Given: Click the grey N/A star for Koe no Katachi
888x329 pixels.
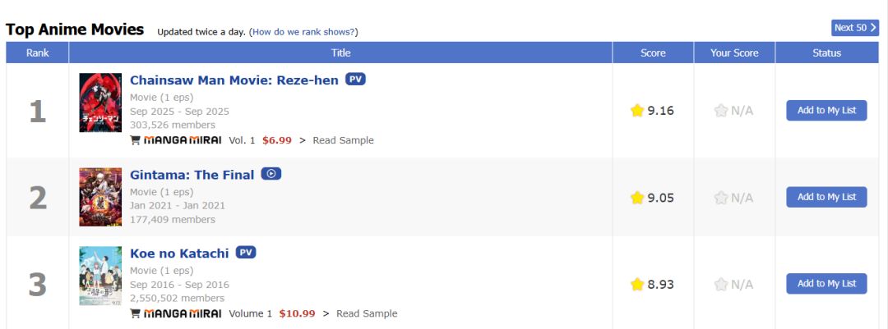Looking at the screenshot, I should pyautogui.click(x=721, y=285).
